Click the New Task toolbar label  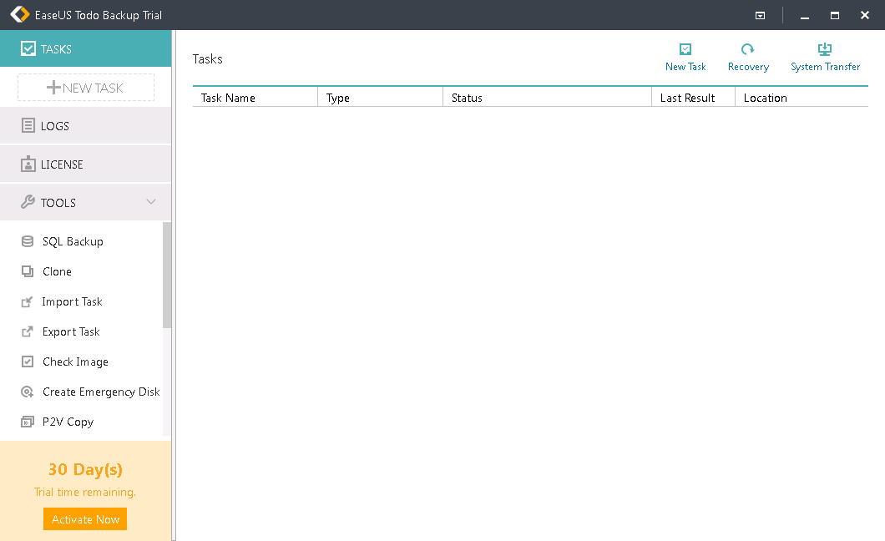point(685,67)
